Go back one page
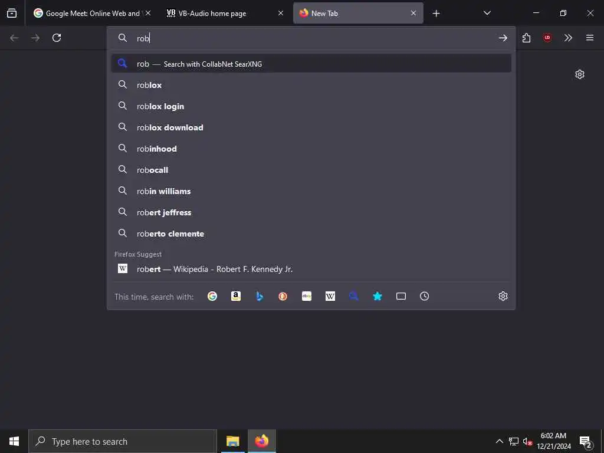The height and width of the screenshot is (453, 604). pos(14,38)
